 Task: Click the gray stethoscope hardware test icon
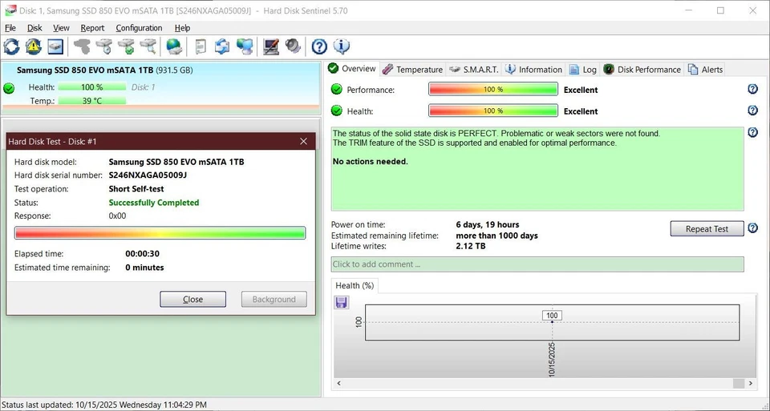[x=82, y=46]
